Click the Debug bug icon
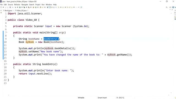 15,7
